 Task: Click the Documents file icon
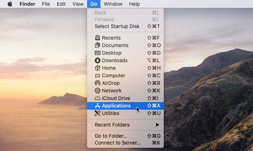point(98,45)
